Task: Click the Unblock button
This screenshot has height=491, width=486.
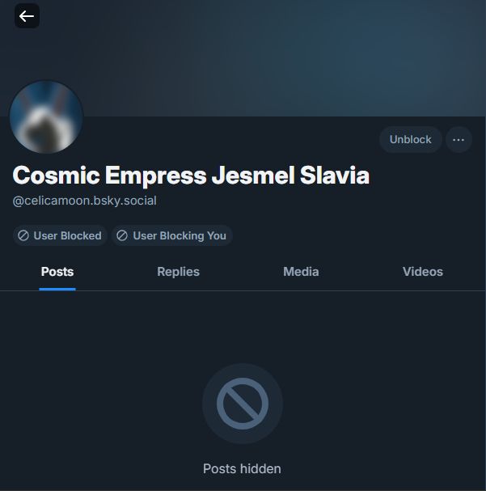Action: pyautogui.click(x=410, y=140)
